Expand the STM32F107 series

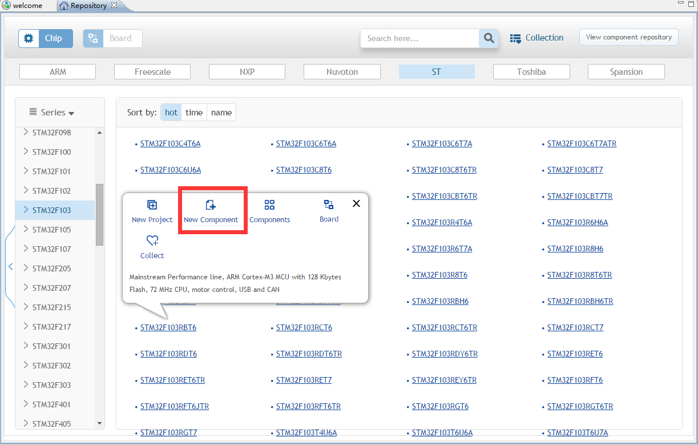click(x=26, y=248)
